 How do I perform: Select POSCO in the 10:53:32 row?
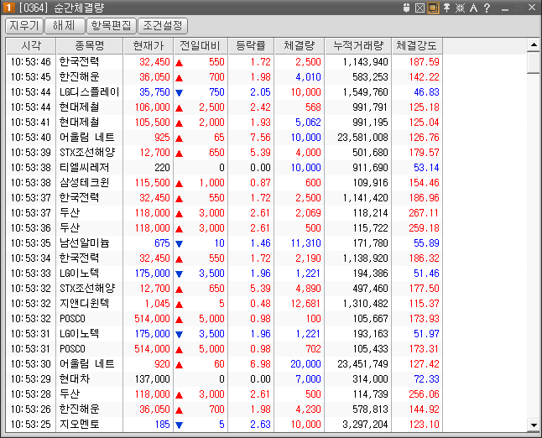click(x=72, y=319)
